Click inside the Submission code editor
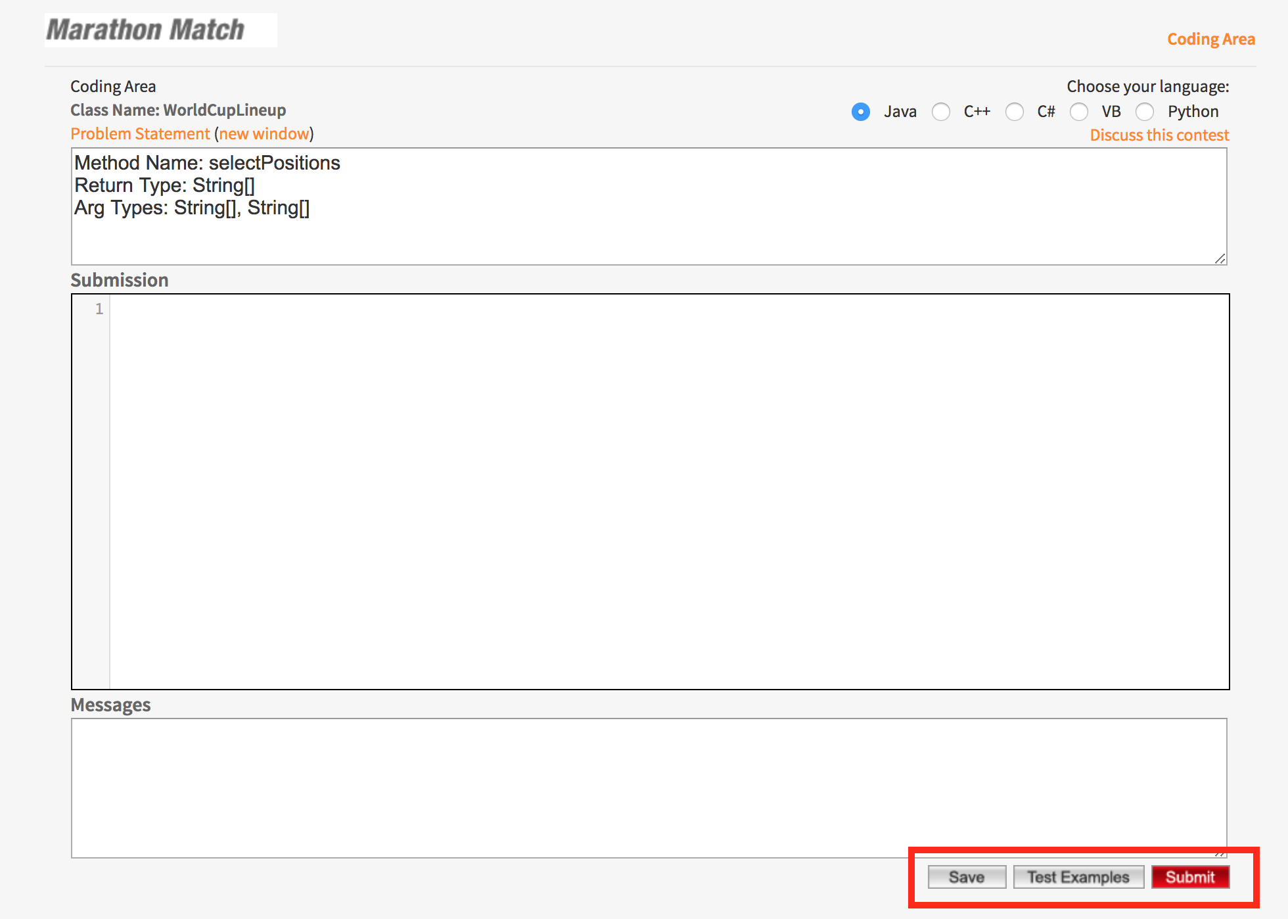This screenshot has width=1288, height=919. point(668,492)
